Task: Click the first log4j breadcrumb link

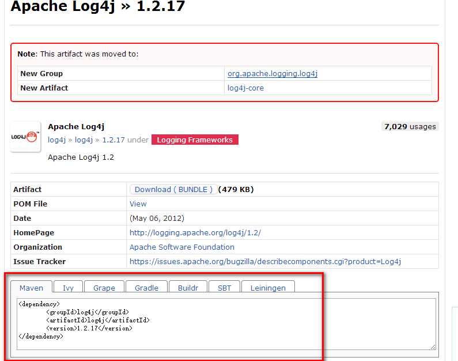Action: pos(56,140)
